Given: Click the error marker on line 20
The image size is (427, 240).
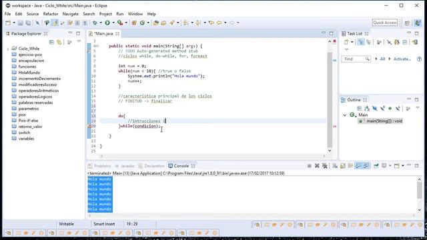Looking at the screenshot, I should click(x=89, y=126).
